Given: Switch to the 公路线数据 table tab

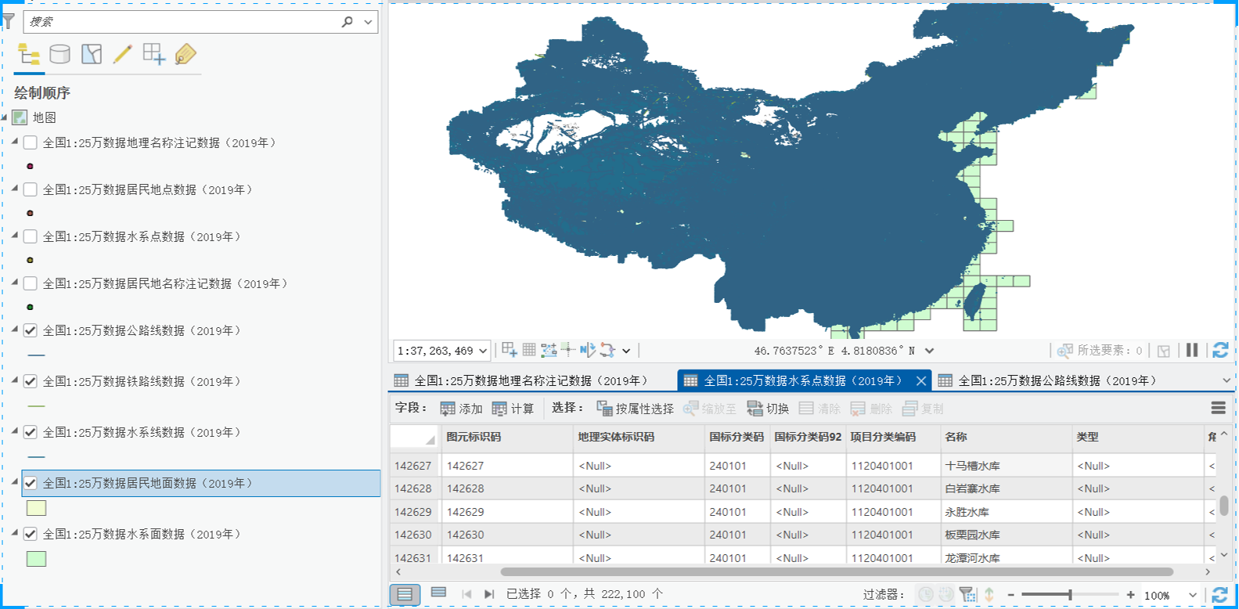Looking at the screenshot, I should click(x=1048, y=380).
